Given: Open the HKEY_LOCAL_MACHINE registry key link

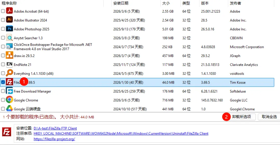Looking at the screenshot, I should 121,133.
